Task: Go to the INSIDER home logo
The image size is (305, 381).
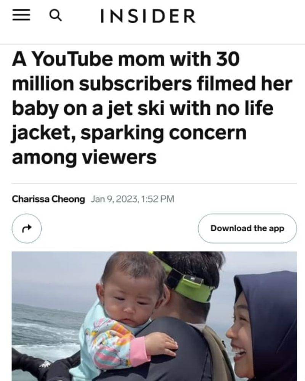Action: click(148, 16)
